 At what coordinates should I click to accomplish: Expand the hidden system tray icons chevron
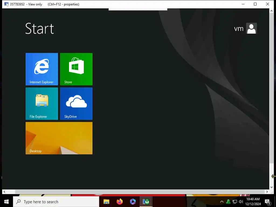click(x=222, y=202)
